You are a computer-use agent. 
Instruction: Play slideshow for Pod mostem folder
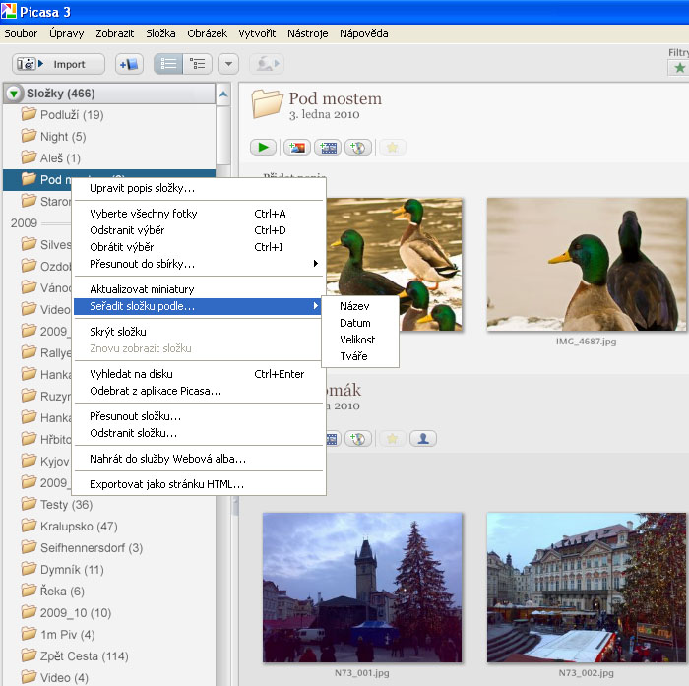263,148
